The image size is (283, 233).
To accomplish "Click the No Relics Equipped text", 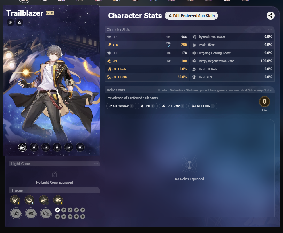I will point(189,179).
